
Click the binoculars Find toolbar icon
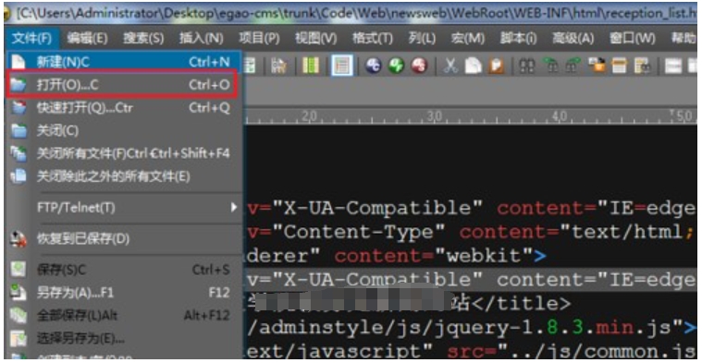tap(527, 67)
